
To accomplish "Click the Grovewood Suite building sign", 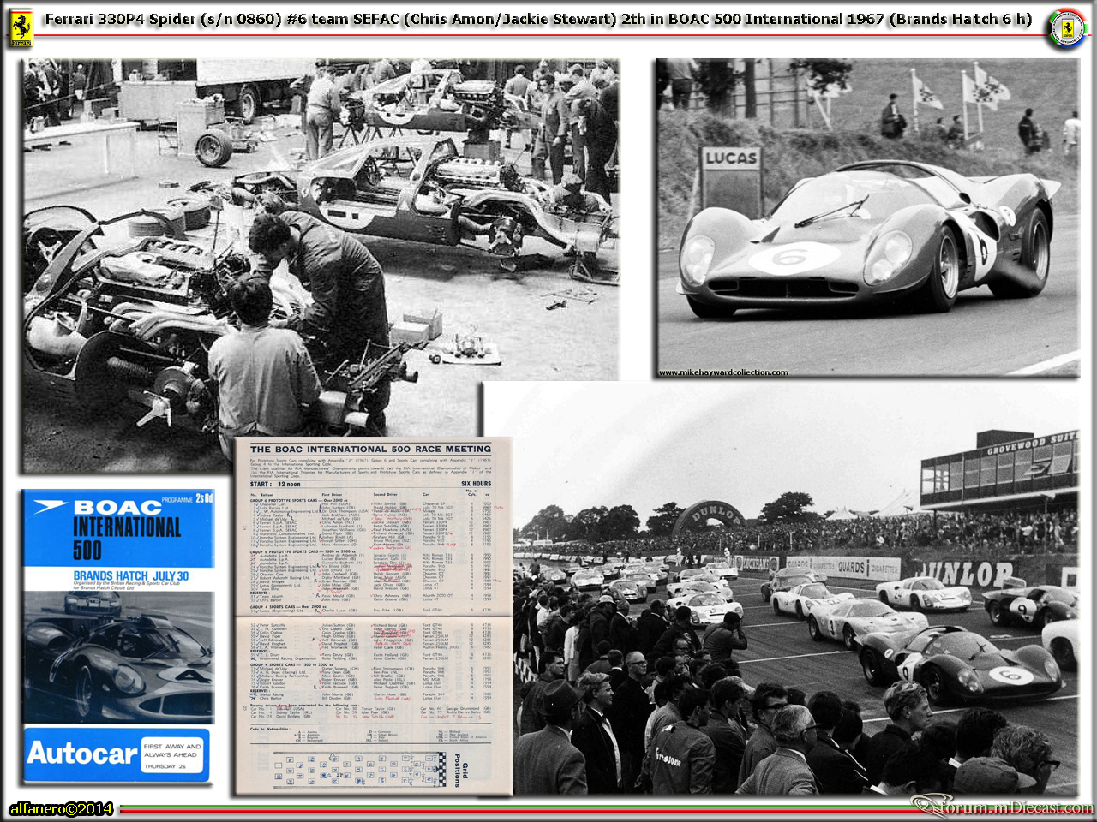I will (1031, 445).
